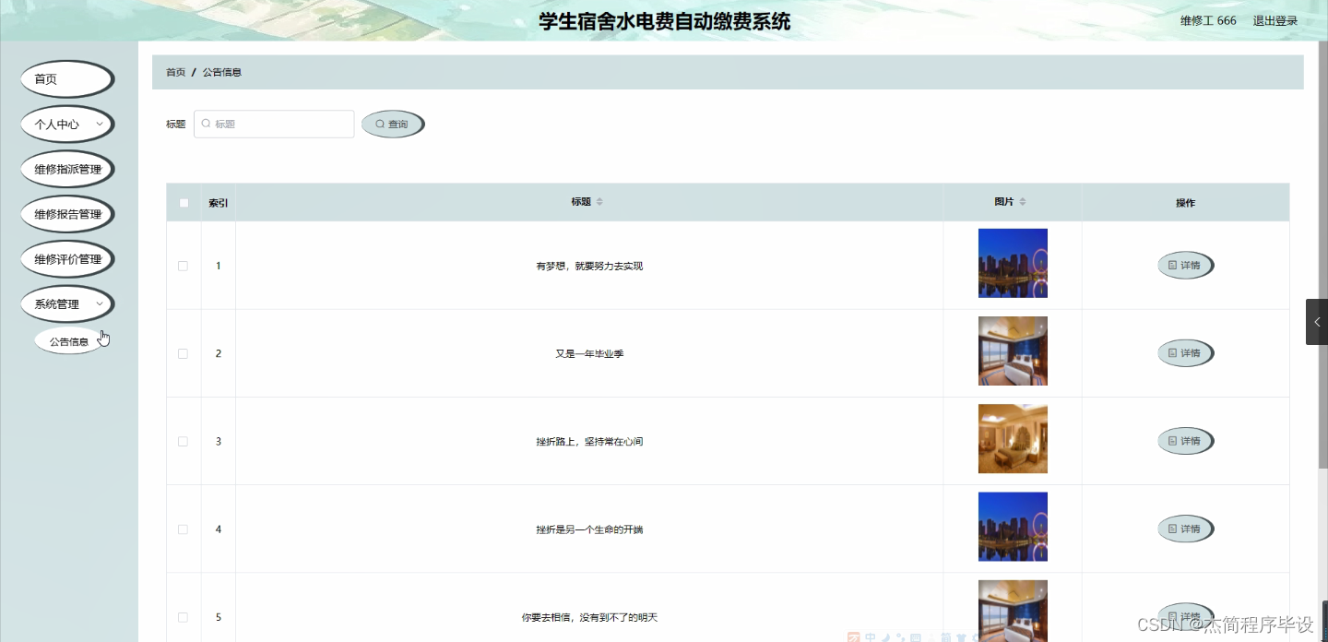The width and height of the screenshot is (1328, 642).
Task: Click the settings gear icon on the IME toolbar
Action: pos(976,636)
